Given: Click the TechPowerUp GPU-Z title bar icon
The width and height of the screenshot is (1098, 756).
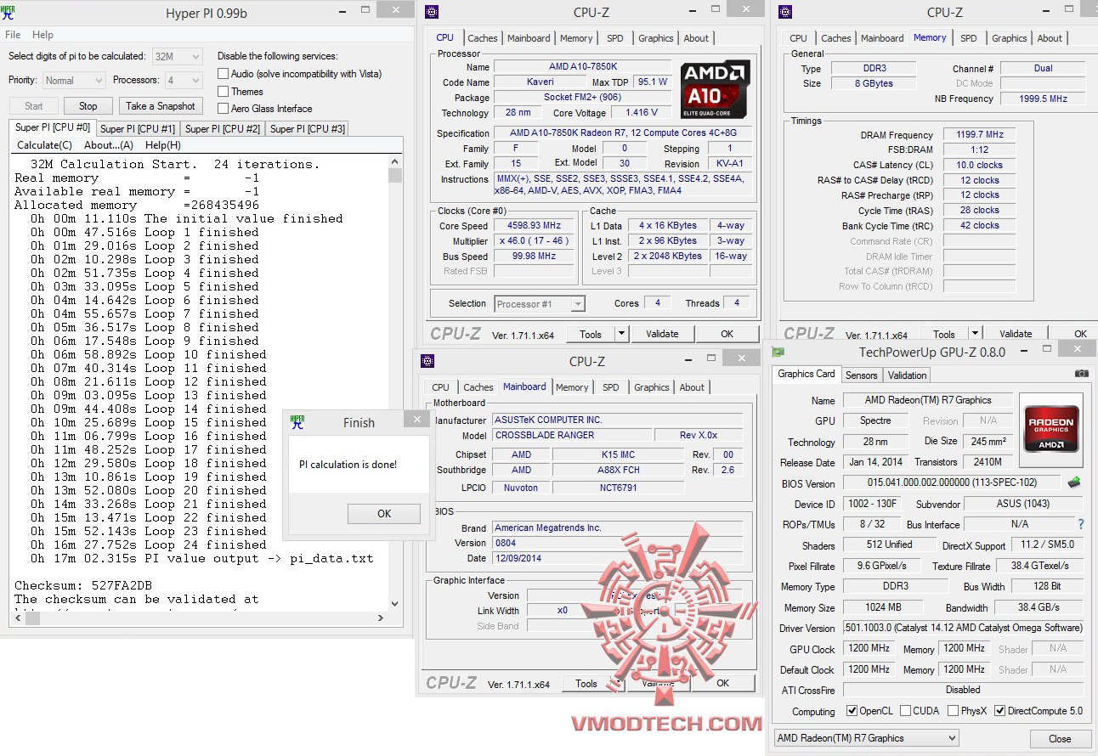Looking at the screenshot, I should point(778,352).
